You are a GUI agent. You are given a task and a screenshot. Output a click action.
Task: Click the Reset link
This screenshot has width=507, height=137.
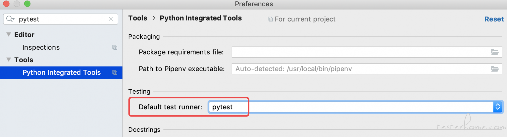(494, 19)
